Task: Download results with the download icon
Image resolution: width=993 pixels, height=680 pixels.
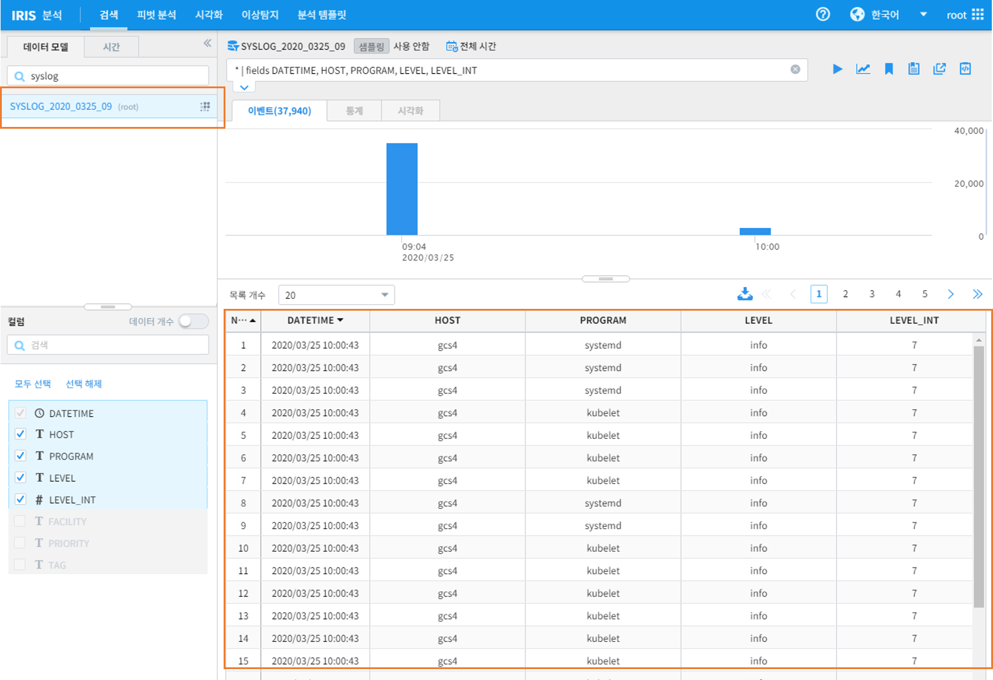Action: [x=745, y=294]
